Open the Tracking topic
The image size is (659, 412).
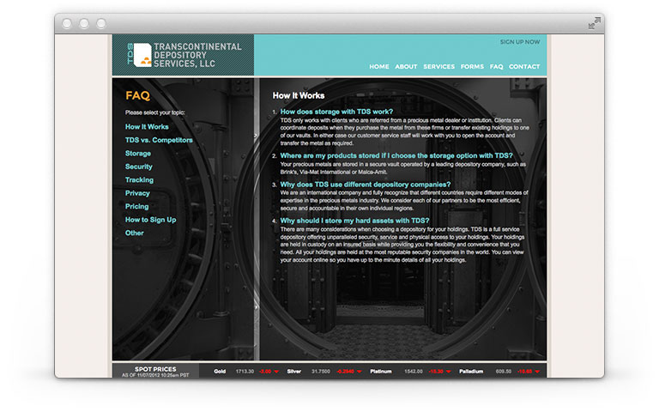click(139, 180)
